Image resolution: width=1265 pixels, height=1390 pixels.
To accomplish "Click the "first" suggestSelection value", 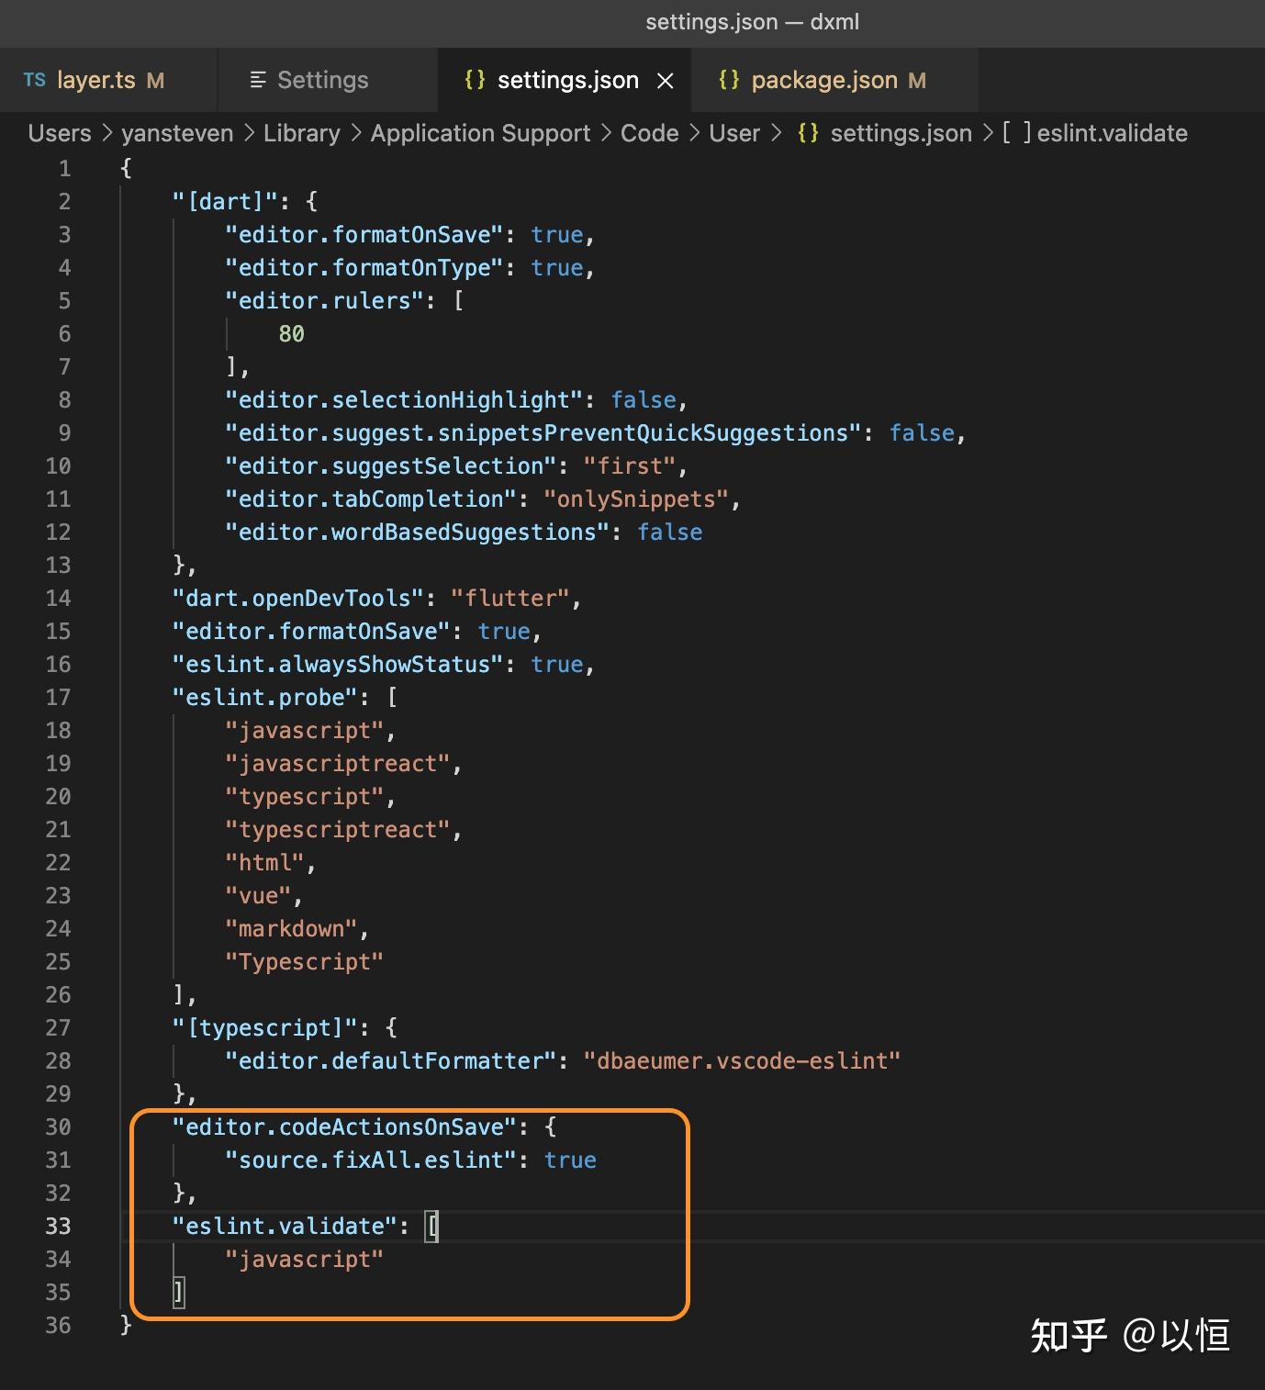I will (630, 465).
